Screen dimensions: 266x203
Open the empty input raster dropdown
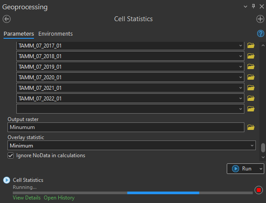pyautogui.click(x=240, y=109)
